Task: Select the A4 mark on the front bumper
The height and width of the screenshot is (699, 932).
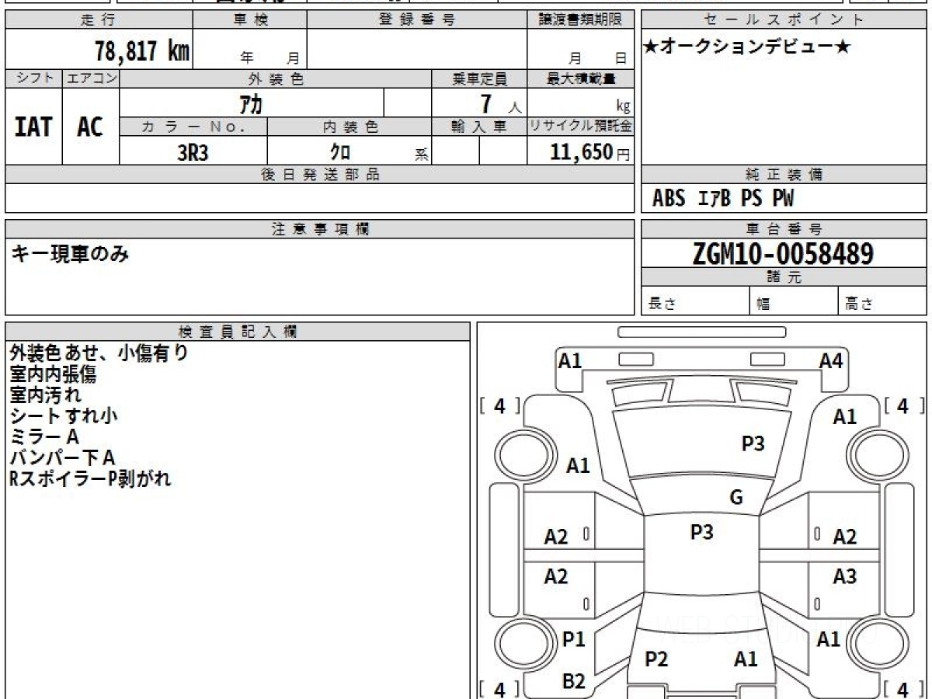Action: point(831,360)
